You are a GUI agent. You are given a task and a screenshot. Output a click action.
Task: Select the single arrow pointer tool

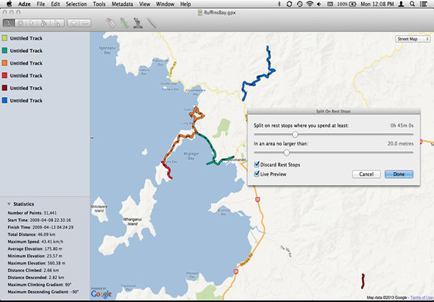(32, 23)
